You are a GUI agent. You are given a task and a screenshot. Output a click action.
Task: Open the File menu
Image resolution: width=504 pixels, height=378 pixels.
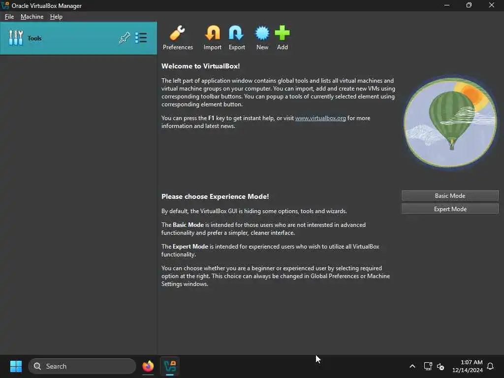pyautogui.click(x=9, y=17)
